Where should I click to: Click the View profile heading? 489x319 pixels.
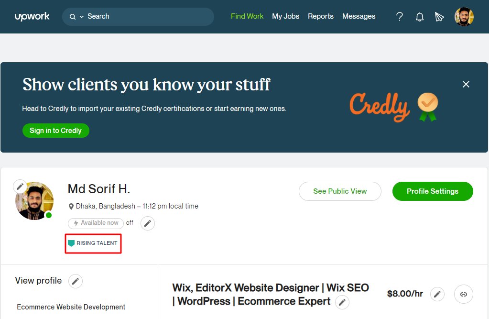[x=38, y=281]
